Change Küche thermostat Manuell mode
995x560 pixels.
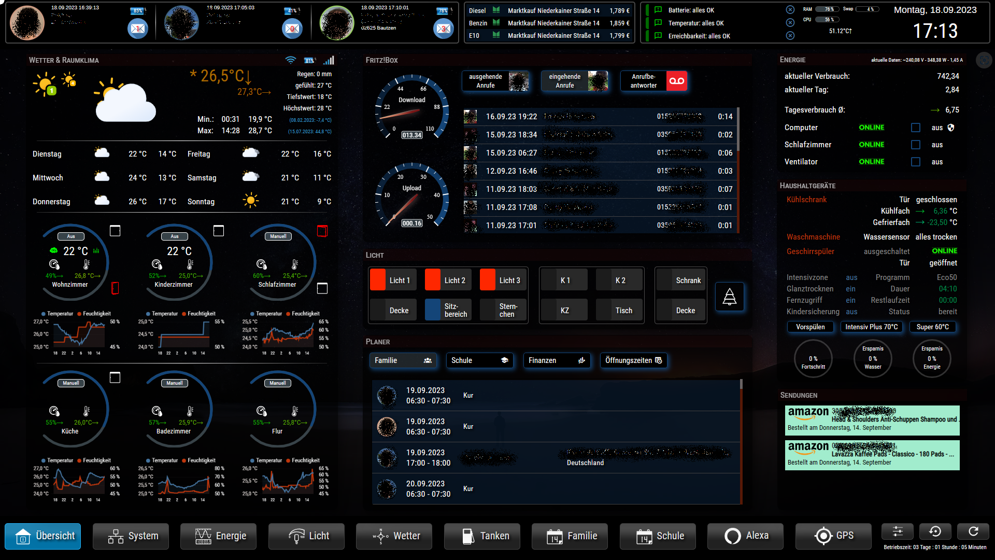(x=71, y=383)
